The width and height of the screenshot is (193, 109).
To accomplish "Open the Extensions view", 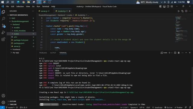I will pyautogui.click(x=3, y=39).
